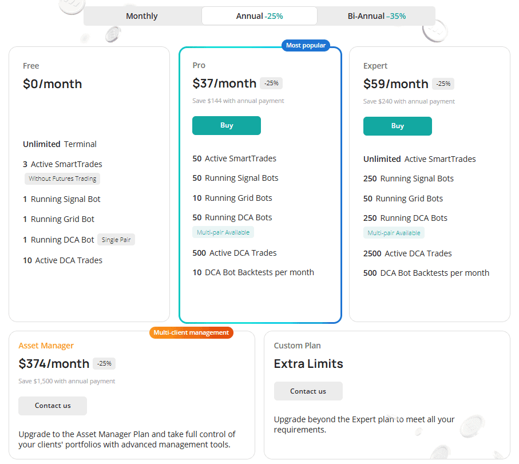Click the Single Pair tag
Viewport: 519px width, 464px height.
tap(116, 240)
